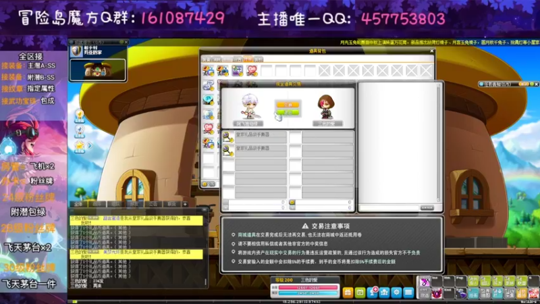Expand event list with chevron beside star
540x304 pixels.
90,146
